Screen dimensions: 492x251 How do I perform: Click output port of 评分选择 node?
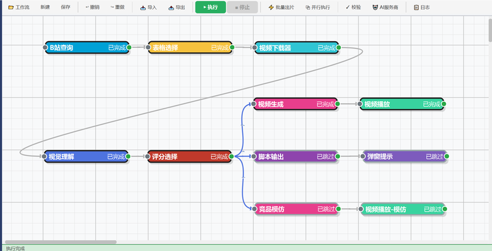pos(231,156)
